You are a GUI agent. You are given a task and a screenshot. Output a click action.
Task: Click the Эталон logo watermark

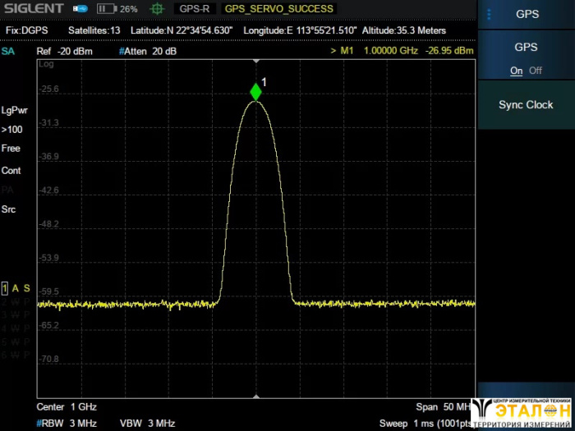tap(522, 413)
